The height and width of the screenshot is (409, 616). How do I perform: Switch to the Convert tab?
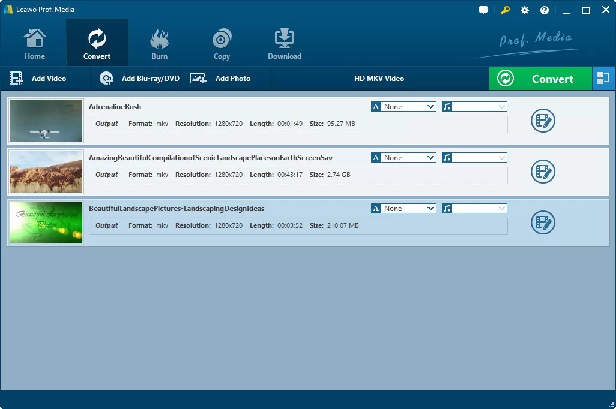coord(97,43)
